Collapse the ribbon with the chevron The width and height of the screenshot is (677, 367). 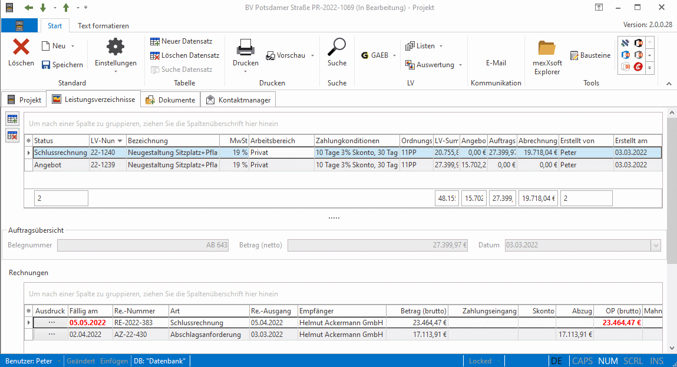click(669, 84)
